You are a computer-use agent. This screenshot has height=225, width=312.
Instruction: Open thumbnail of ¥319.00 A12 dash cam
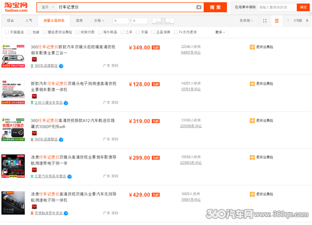(13, 129)
